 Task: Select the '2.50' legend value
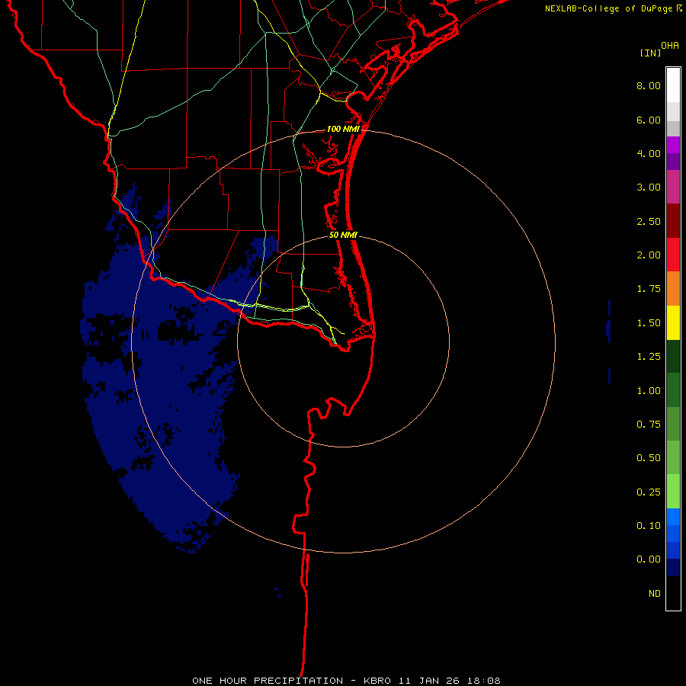pyautogui.click(x=649, y=221)
